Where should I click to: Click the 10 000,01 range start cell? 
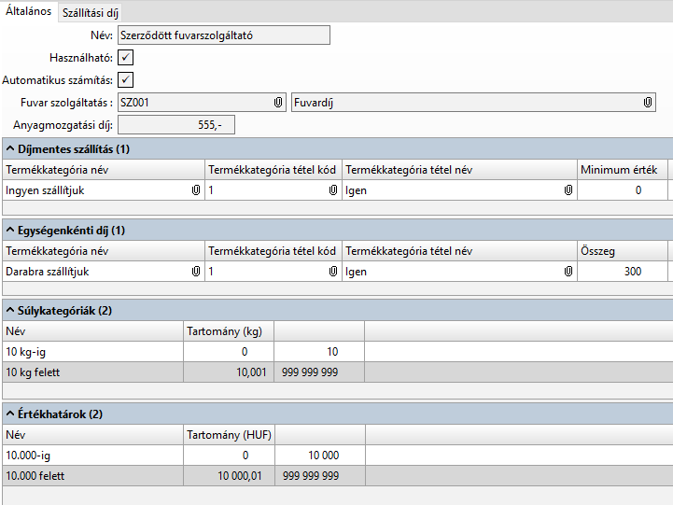[230, 475]
